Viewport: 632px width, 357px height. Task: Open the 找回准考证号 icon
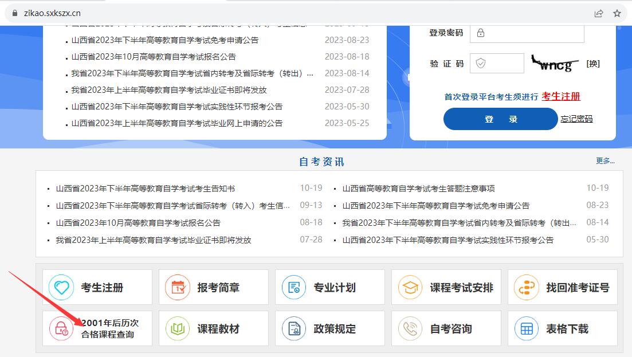point(527,288)
